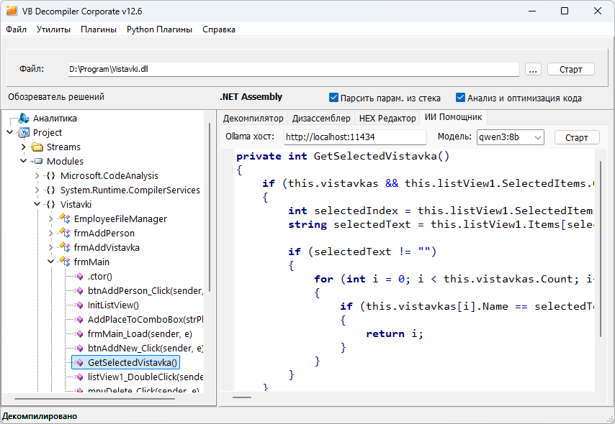615x424 pixels.
Task: Click the tree panel horizontal scrollbar
Action: pyautogui.click(x=94, y=399)
